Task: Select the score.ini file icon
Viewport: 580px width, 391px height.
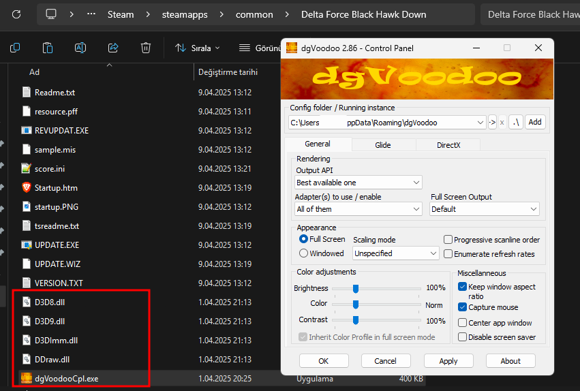Action: (x=27, y=168)
